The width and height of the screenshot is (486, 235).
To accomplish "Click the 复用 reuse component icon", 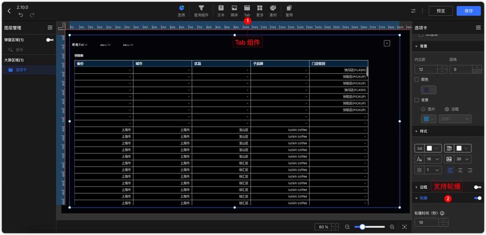I will [289, 10].
